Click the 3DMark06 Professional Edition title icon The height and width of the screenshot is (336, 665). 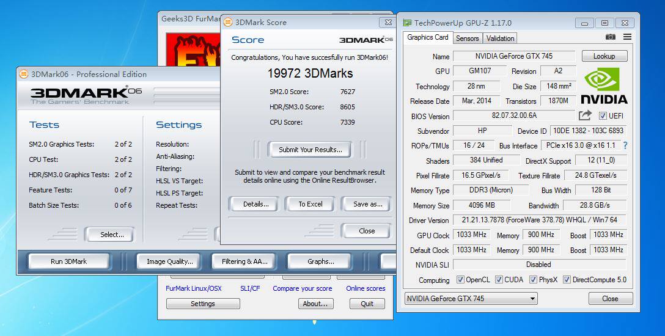24,74
